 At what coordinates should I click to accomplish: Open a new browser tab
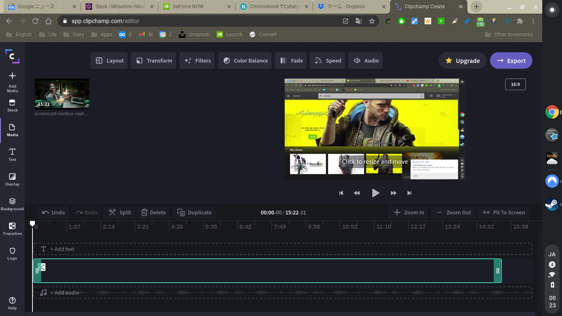click(x=476, y=7)
